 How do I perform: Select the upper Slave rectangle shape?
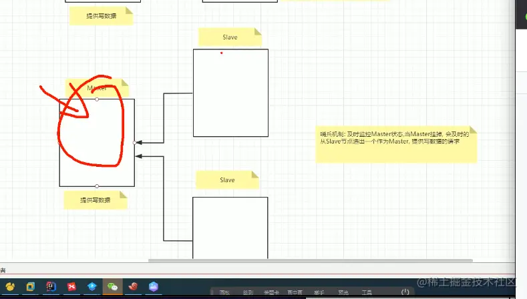tap(230, 93)
